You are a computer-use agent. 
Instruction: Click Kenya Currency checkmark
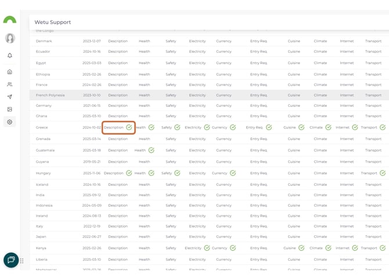click(233, 248)
